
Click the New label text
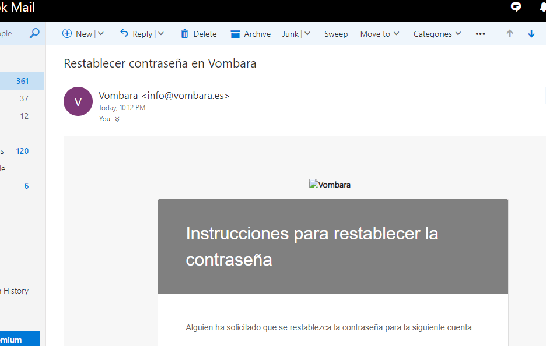84,34
